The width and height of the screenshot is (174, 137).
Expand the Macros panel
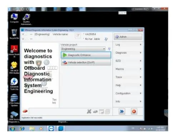[128, 69]
